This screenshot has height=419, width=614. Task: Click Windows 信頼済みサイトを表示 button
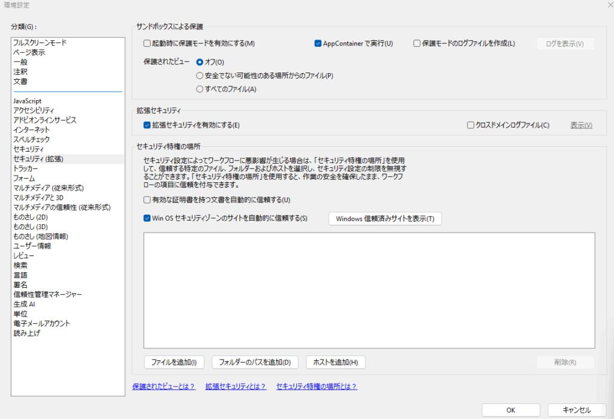385,218
